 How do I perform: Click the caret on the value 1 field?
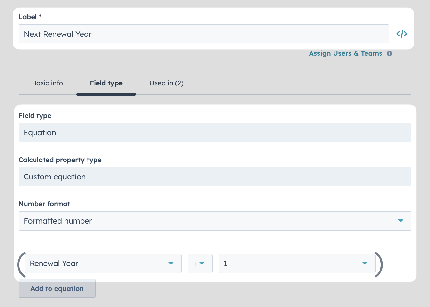(365, 264)
